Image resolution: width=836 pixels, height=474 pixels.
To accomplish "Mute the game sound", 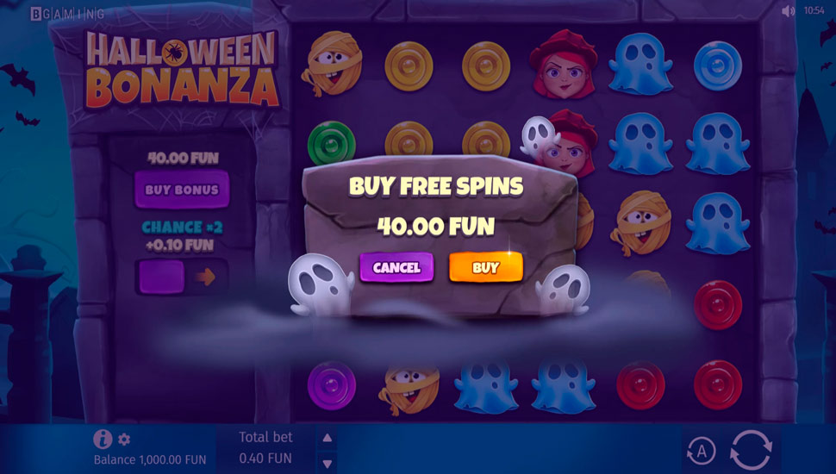I will click(x=788, y=10).
